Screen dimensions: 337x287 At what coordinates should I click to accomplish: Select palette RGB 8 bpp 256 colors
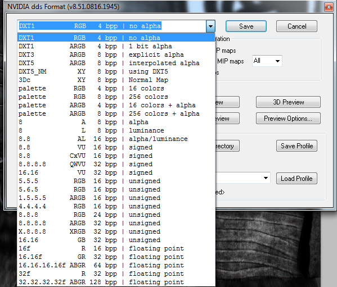tap(116, 97)
